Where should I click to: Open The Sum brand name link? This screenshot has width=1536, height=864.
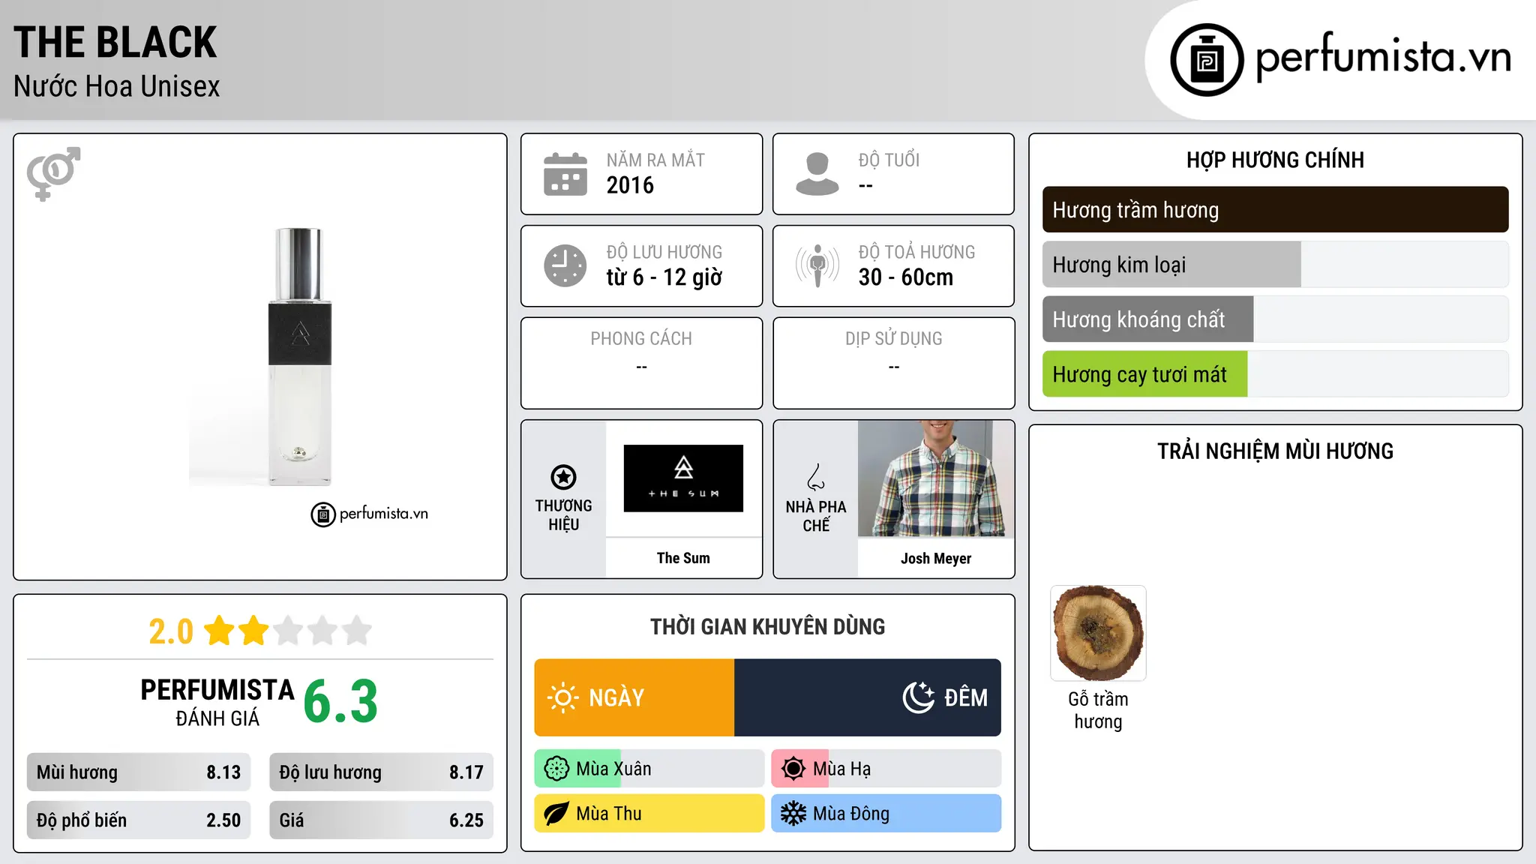point(683,558)
